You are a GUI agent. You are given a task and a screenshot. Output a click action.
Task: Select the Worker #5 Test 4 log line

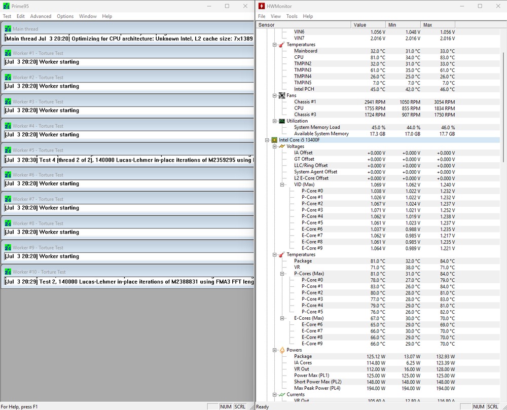129,160
